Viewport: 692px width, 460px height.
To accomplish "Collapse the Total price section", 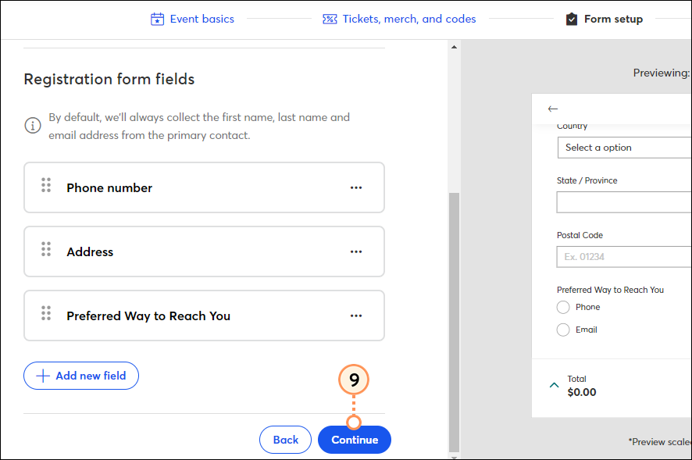I will pyautogui.click(x=555, y=385).
